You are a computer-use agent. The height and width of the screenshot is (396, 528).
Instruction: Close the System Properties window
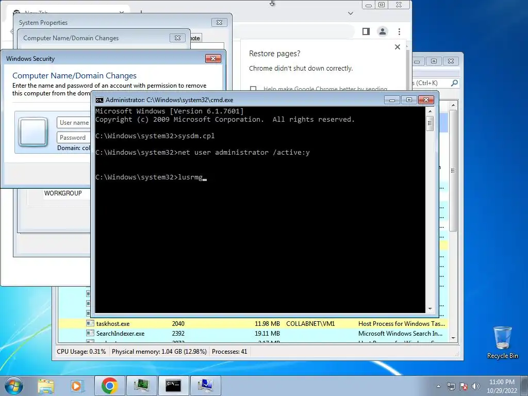click(x=219, y=23)
